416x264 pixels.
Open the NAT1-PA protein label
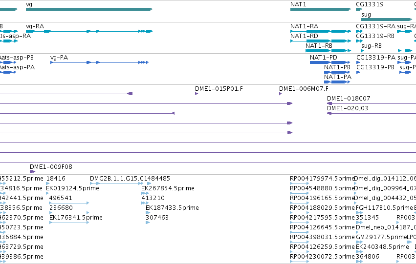[337, 77]
